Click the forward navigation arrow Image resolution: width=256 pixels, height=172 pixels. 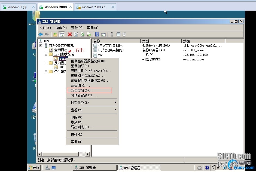(47, 34)
